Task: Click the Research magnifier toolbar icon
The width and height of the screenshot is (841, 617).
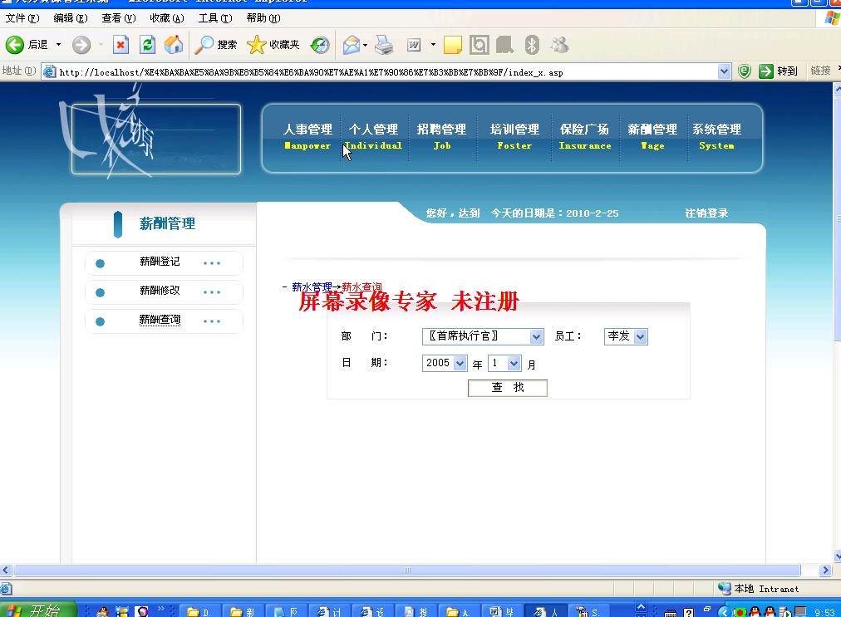Action: [479, 45]
